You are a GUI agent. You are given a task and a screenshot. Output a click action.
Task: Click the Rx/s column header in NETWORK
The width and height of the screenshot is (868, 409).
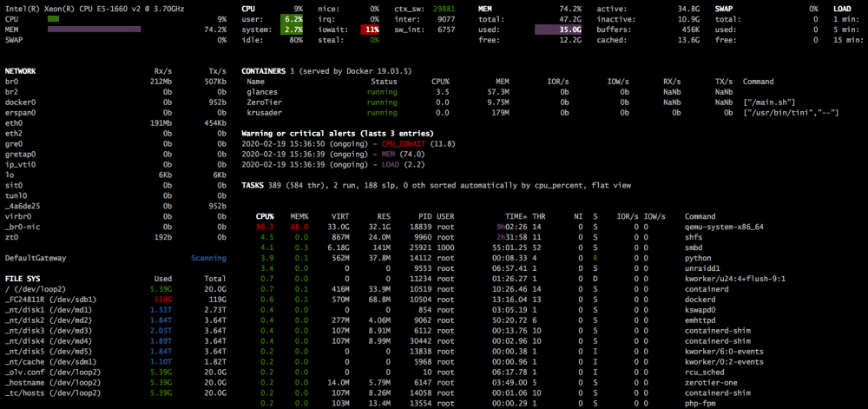click(161, 71)
